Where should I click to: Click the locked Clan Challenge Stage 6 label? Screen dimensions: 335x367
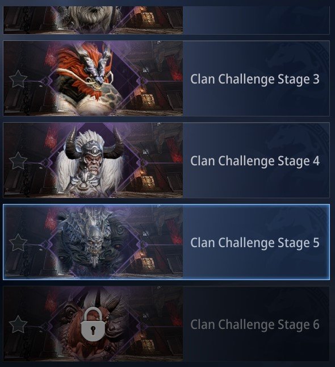coord(255,324)
